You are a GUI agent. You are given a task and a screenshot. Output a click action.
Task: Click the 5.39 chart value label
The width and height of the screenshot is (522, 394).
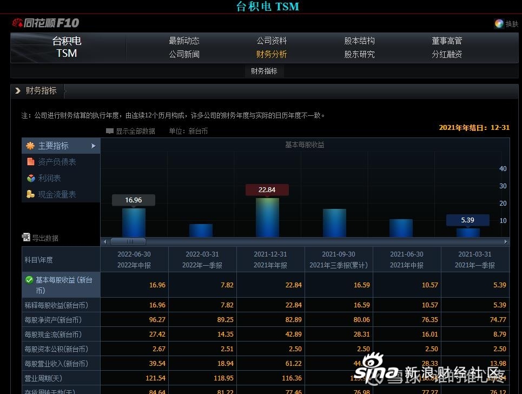[468, 220]
